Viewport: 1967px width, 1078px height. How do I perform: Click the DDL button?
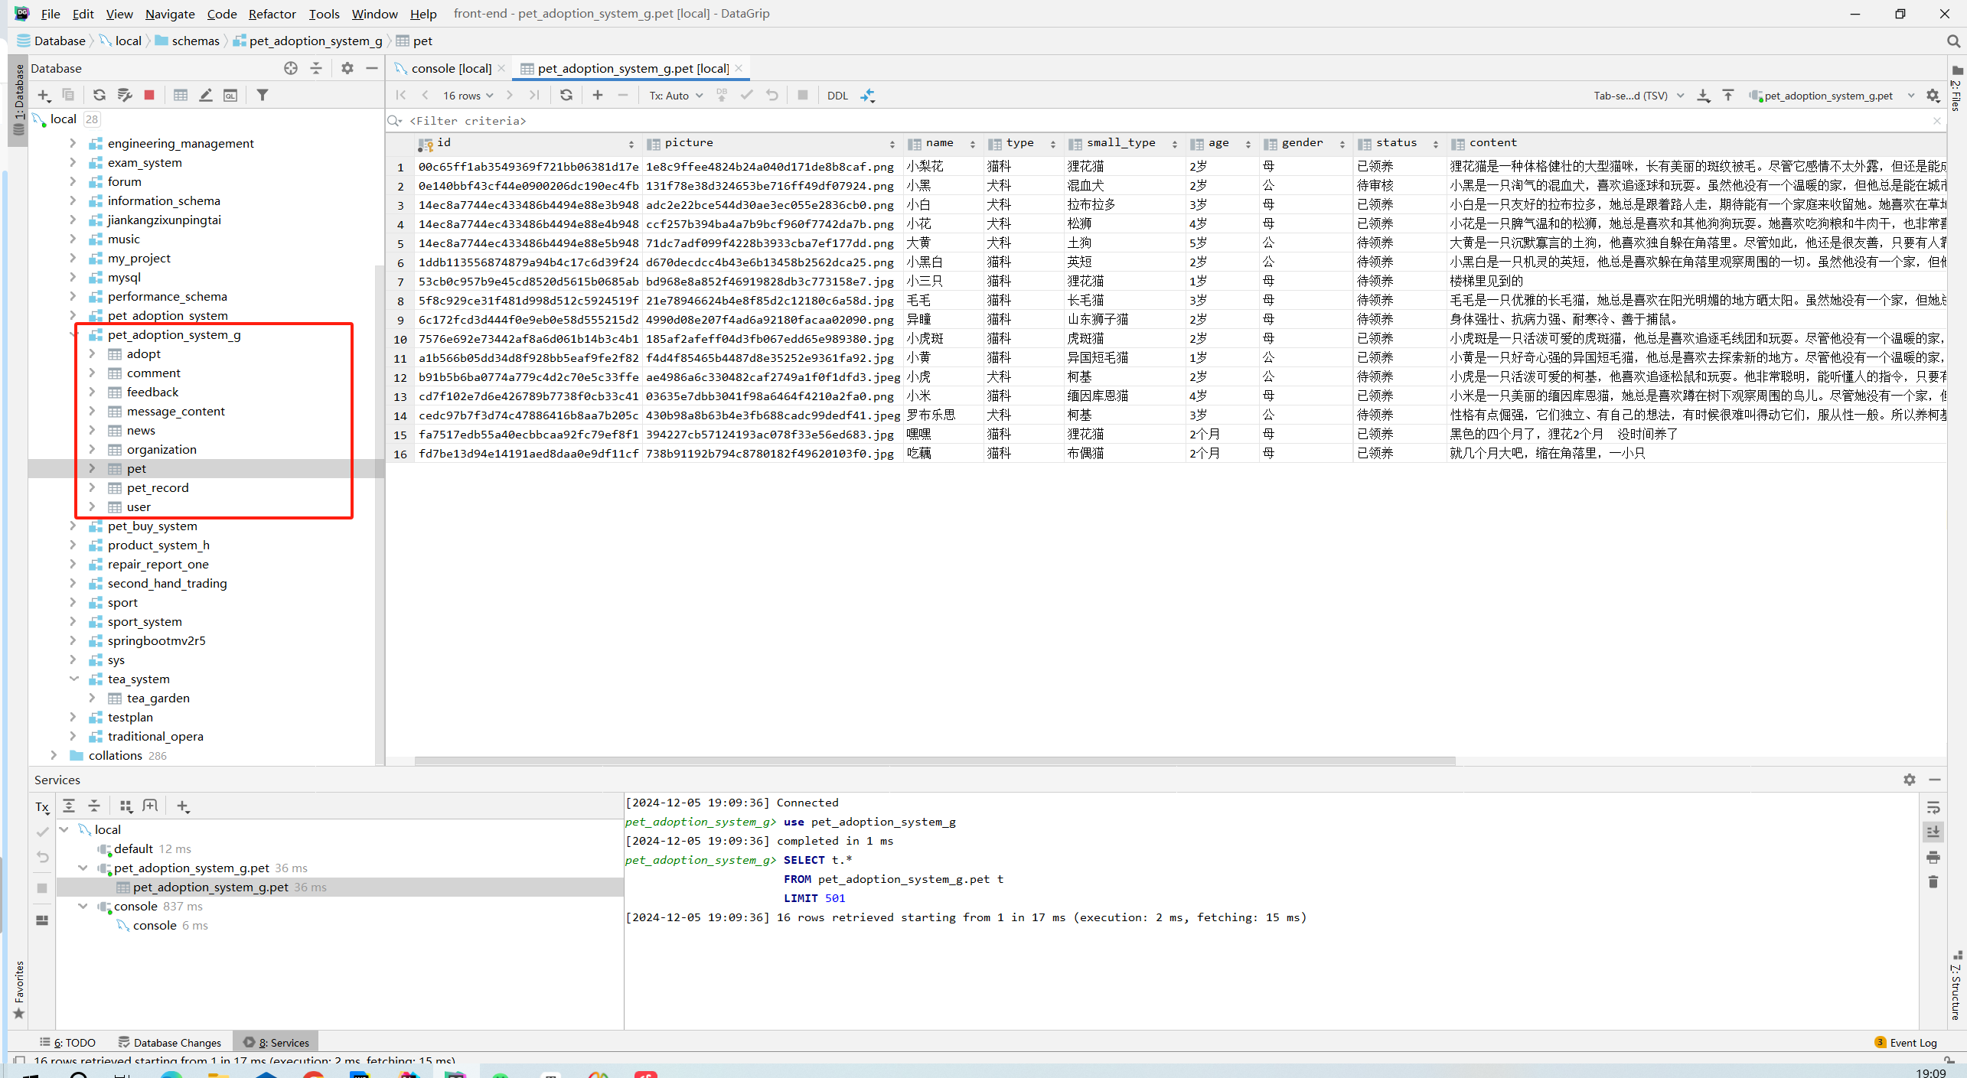(x=837, y=96)
